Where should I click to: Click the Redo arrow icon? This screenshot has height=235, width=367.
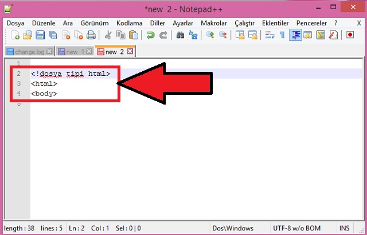pyautogui.click(x=163, y=35)
